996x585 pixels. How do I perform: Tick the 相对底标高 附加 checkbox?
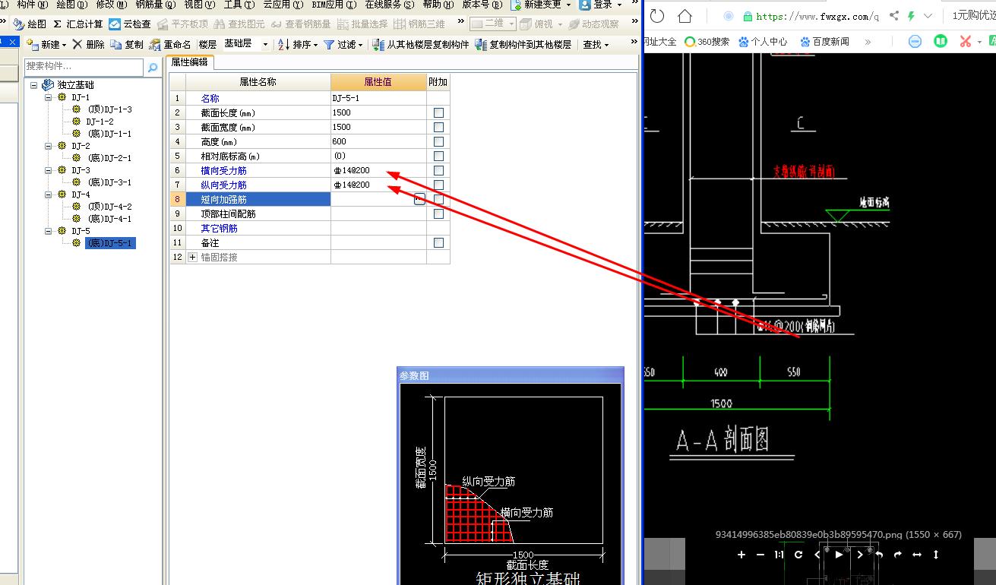438,156
